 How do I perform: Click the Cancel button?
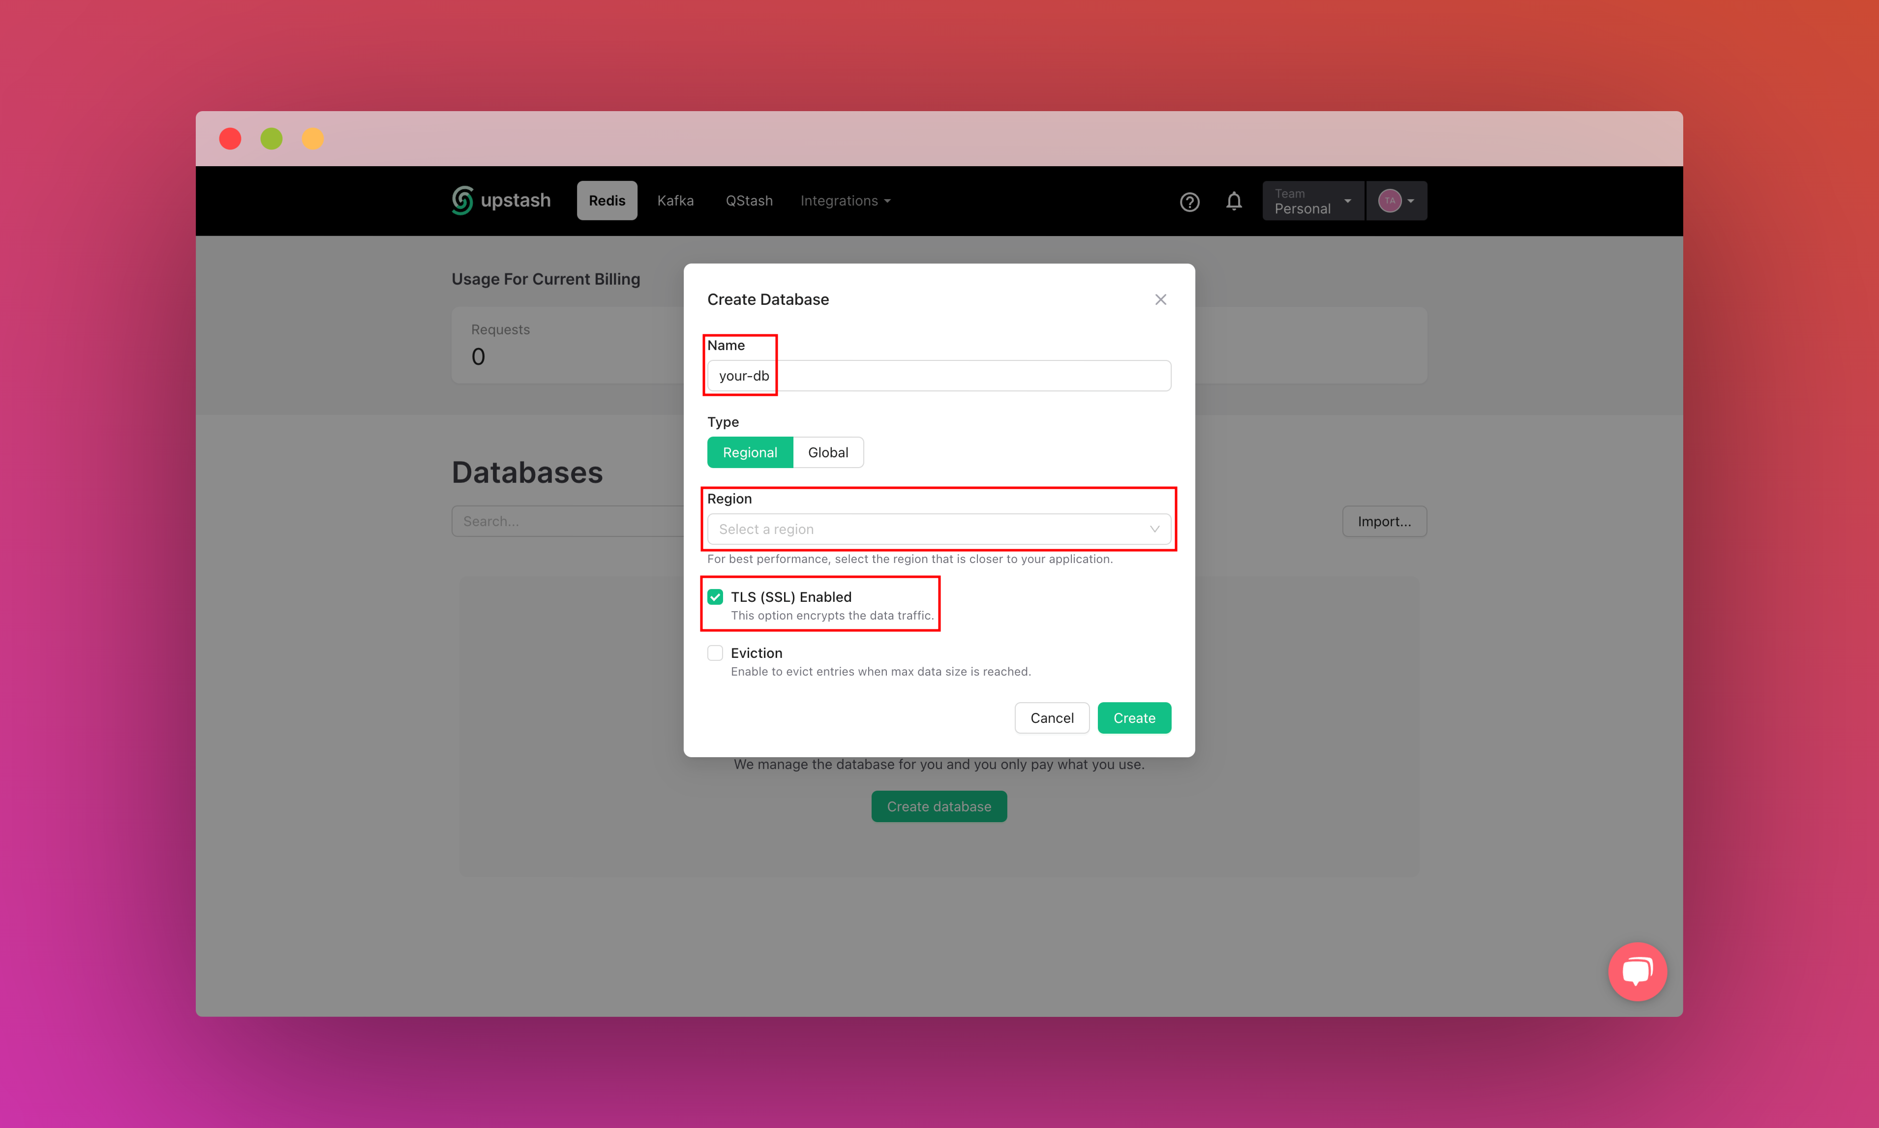click(1050, 716)
